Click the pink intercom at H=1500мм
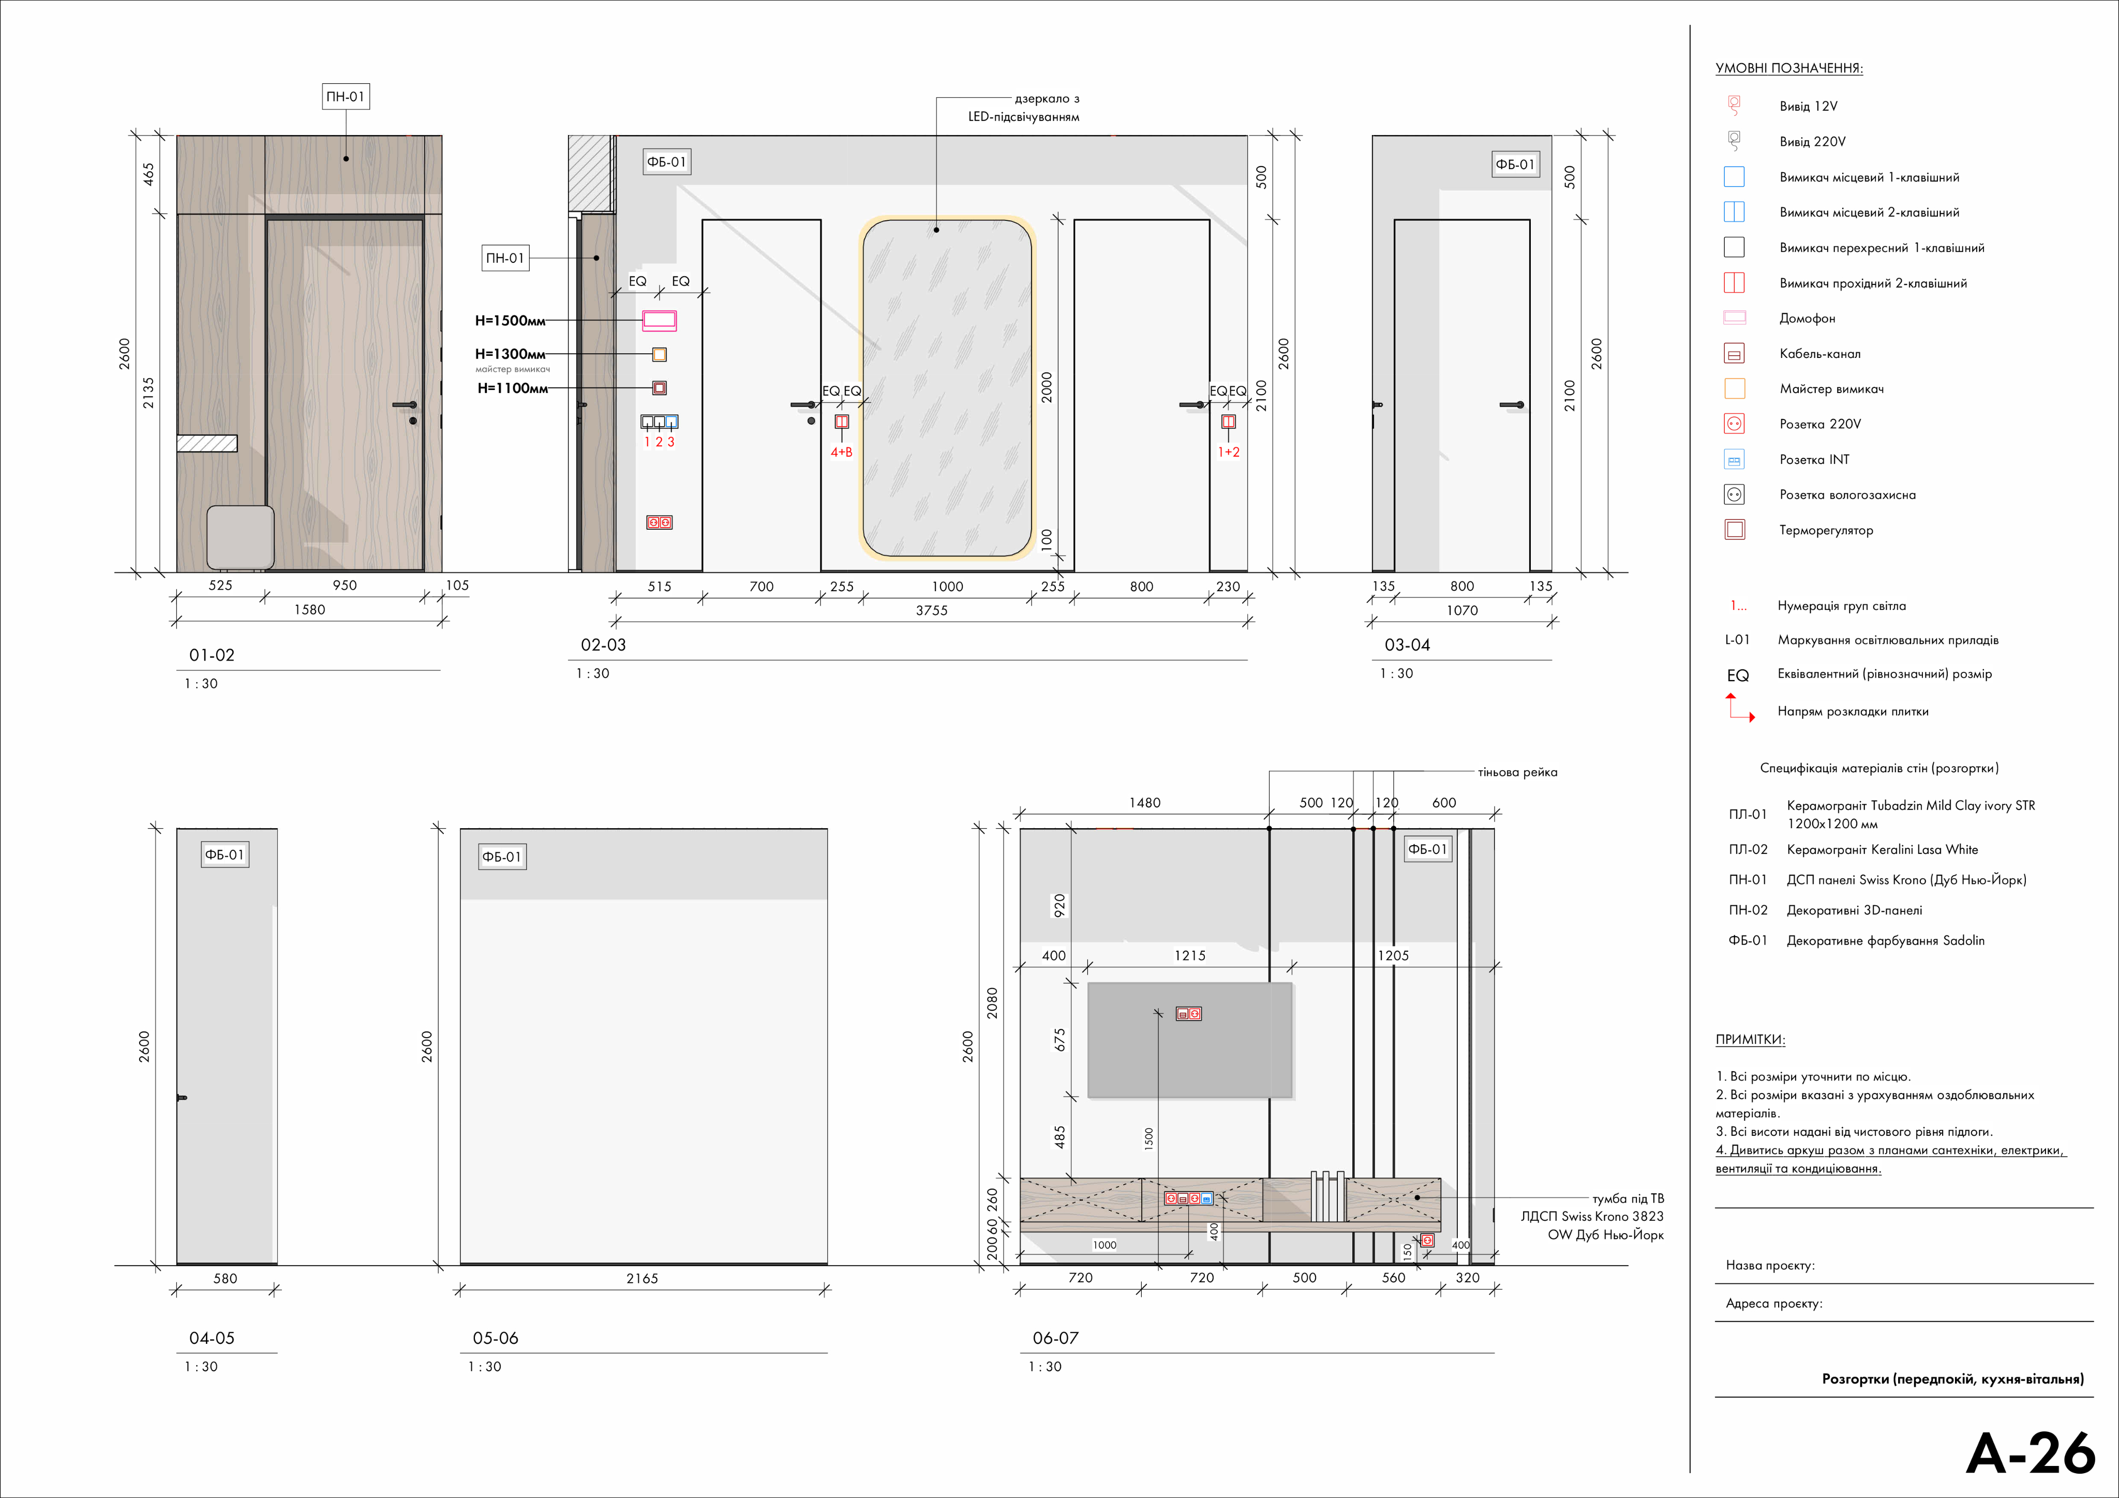Viewport: 2119px width, 1498px height. pos(659,320)
